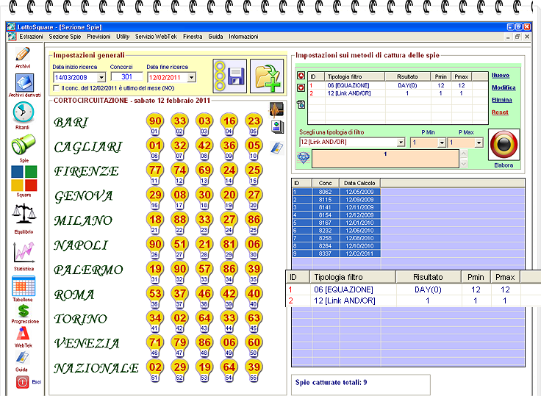Screen dimensions: 541x396
Task: Click the Data Calcolo column header
Action: pyautogui.click(x=360, y=183)
